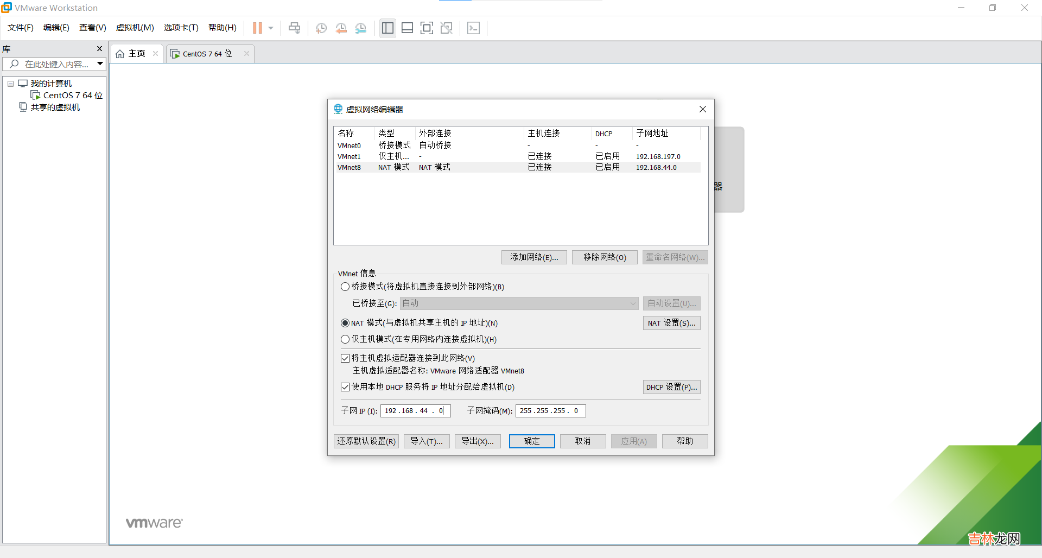Click 导出(X)... button
Viewport: 1042px width, 558px height.
click(x=478, y=441)
